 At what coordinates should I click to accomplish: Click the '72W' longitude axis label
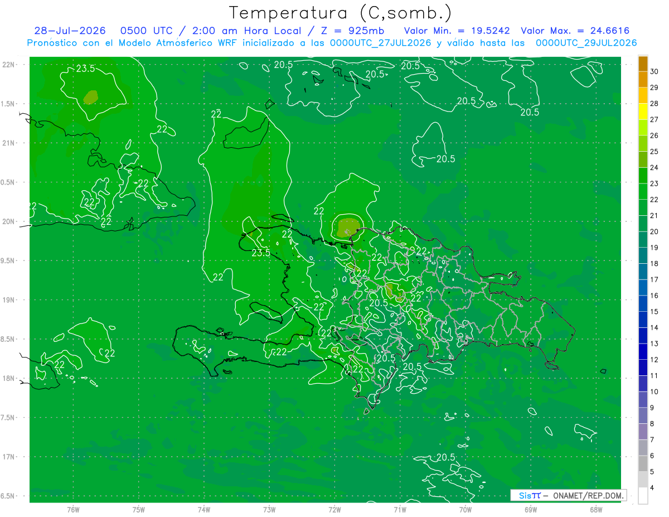coord(334,510)
